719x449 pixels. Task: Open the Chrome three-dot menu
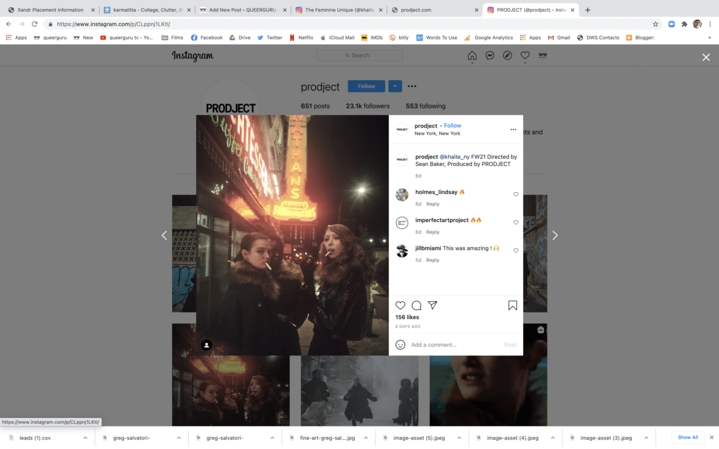(x=710, y=24)
